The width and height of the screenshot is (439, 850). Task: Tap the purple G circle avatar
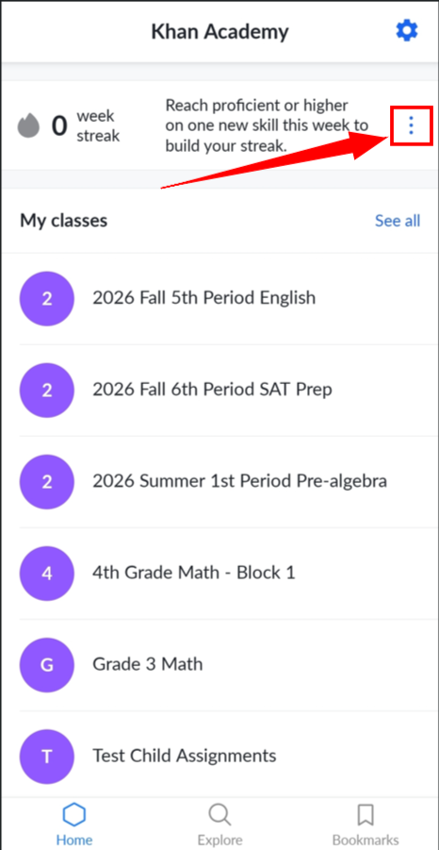(47, 665)
